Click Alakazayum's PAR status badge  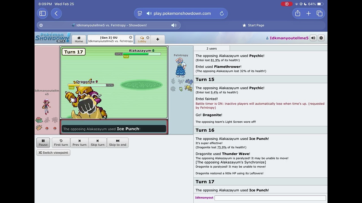pos(126,57)
